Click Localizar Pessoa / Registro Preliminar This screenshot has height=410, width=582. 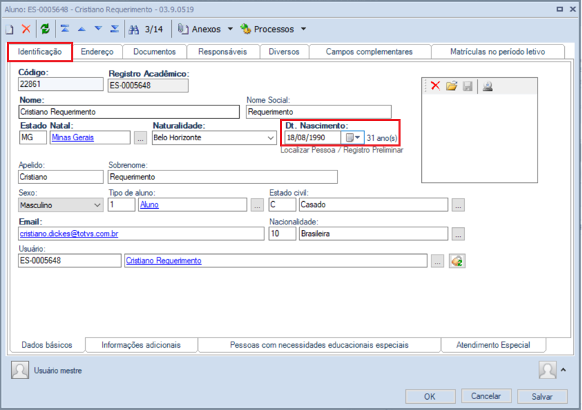pyautogui.click(x=342, y=151)
